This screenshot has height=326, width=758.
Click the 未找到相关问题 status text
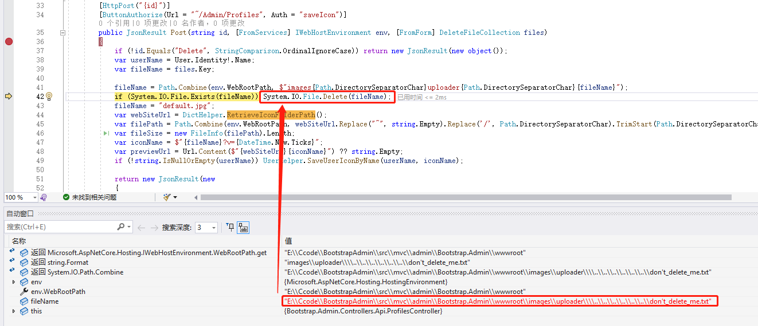[x=94, y=197]
